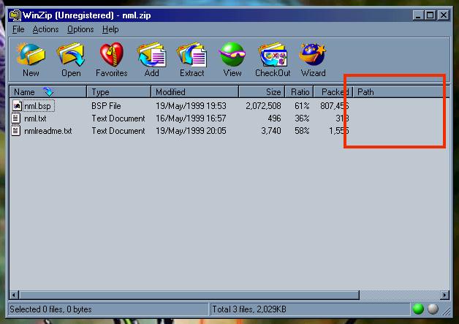The width and height of the screenshot is (459, 324).
Task: Click the 3,740 size value
Action: pyautogui.click(x=271, y=131)
